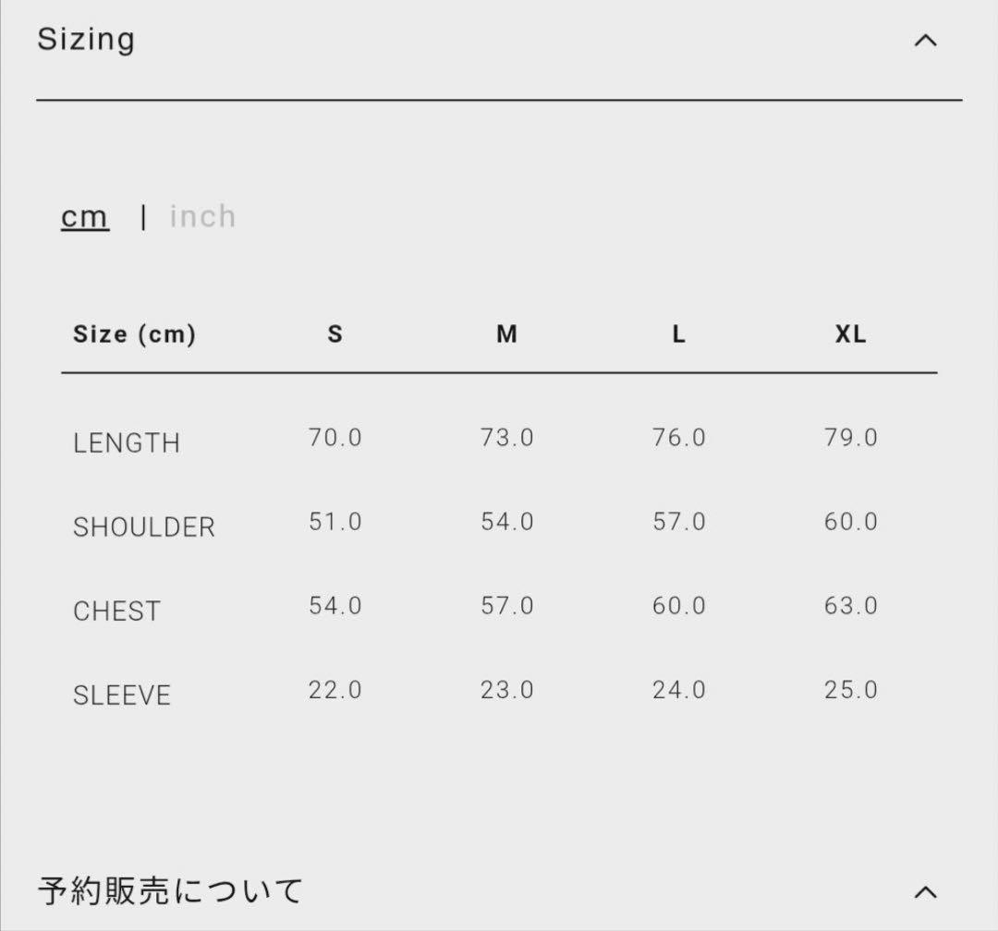Click the Sizing section heading

[x=86, y=40]
